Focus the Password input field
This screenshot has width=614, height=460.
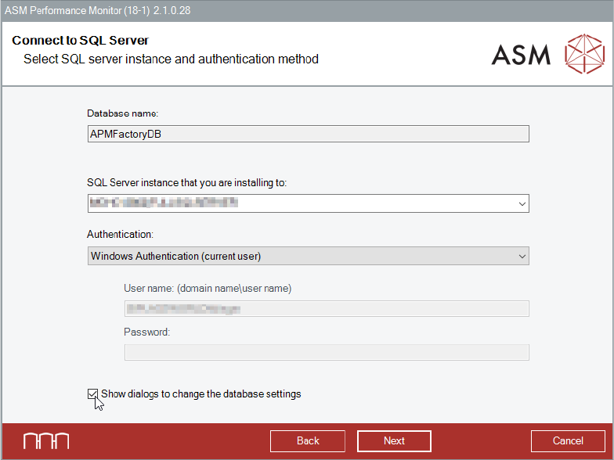(327, 352)
